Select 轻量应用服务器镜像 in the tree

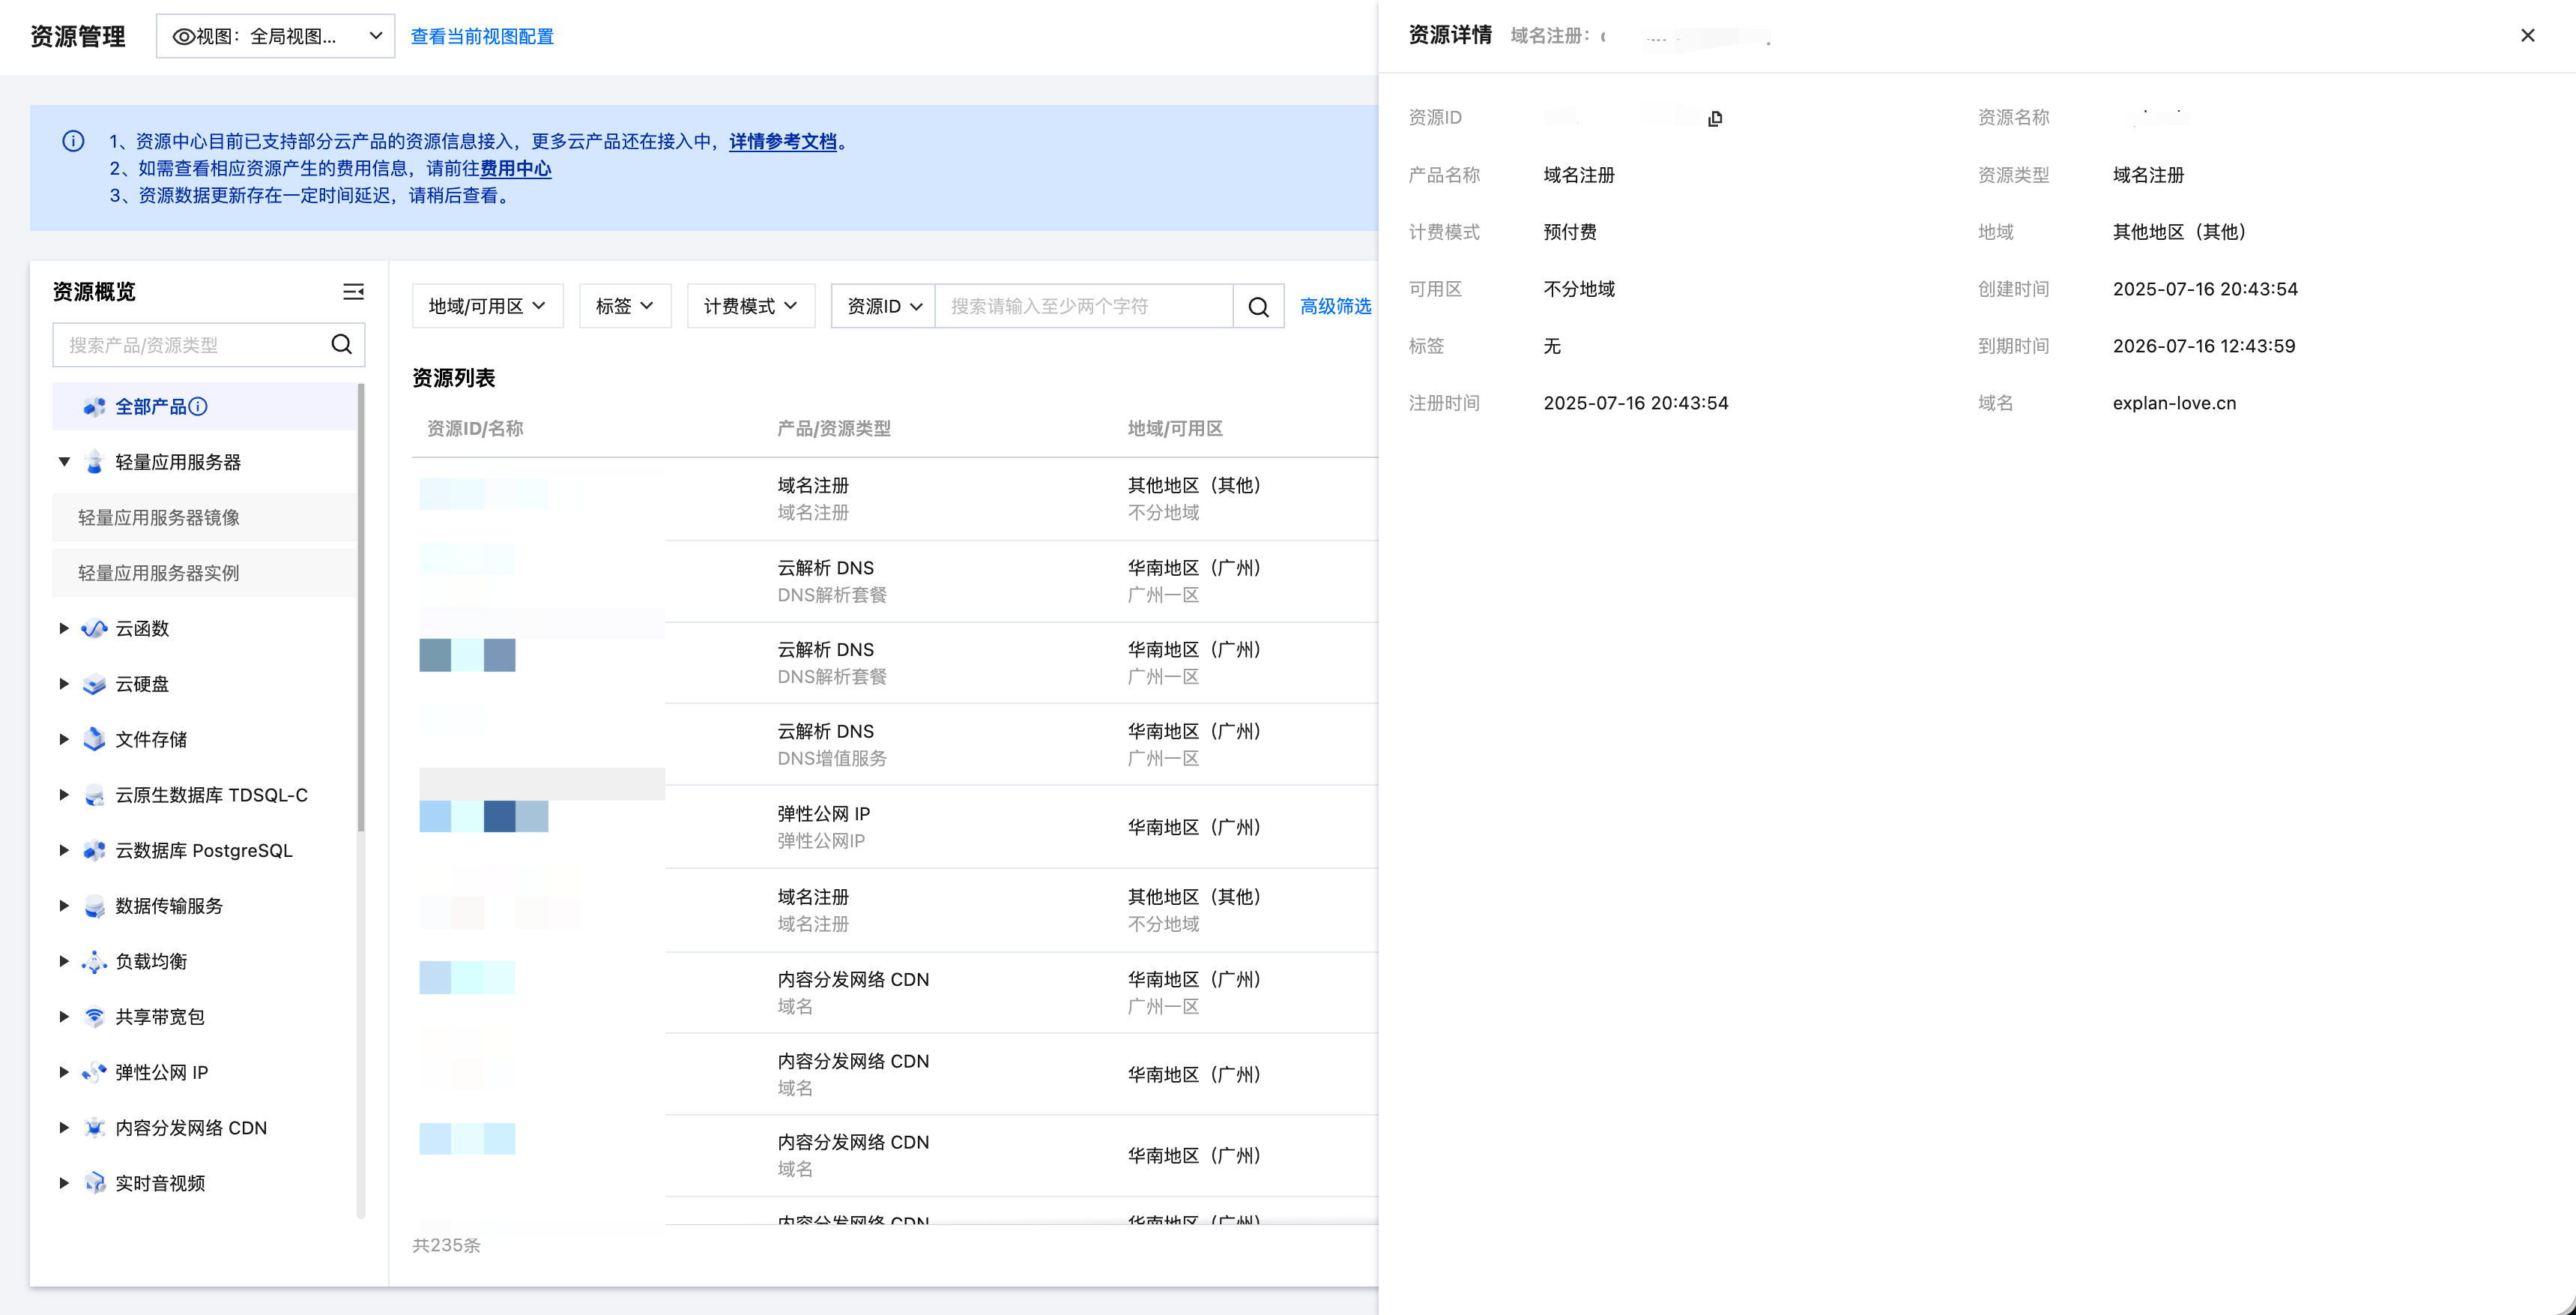tap(159, 517)
